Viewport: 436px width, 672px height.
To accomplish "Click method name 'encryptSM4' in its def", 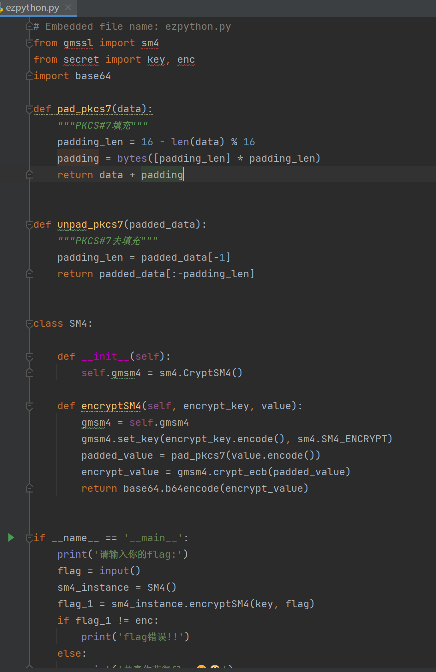I will (111, 406).
